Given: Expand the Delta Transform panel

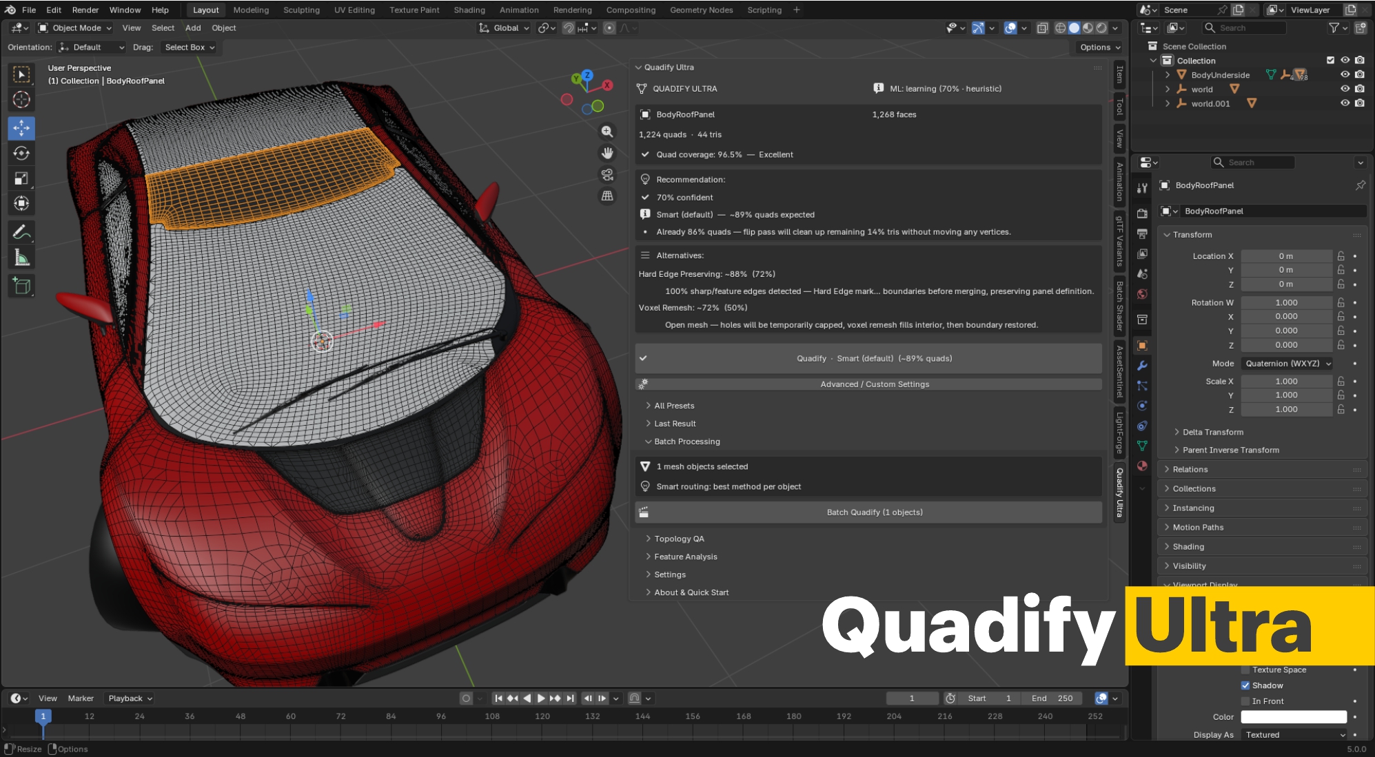Looking at the screenshot, I should tap(1212, 432).
